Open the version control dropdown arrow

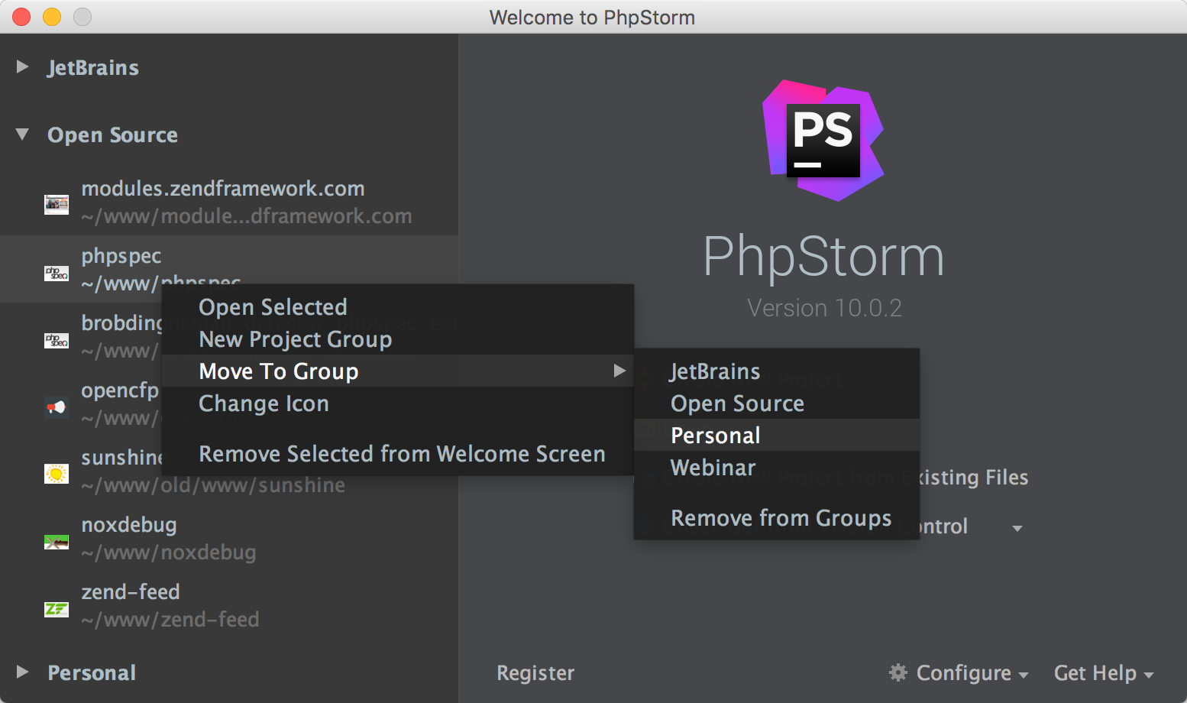click(x=1017, y=528)
